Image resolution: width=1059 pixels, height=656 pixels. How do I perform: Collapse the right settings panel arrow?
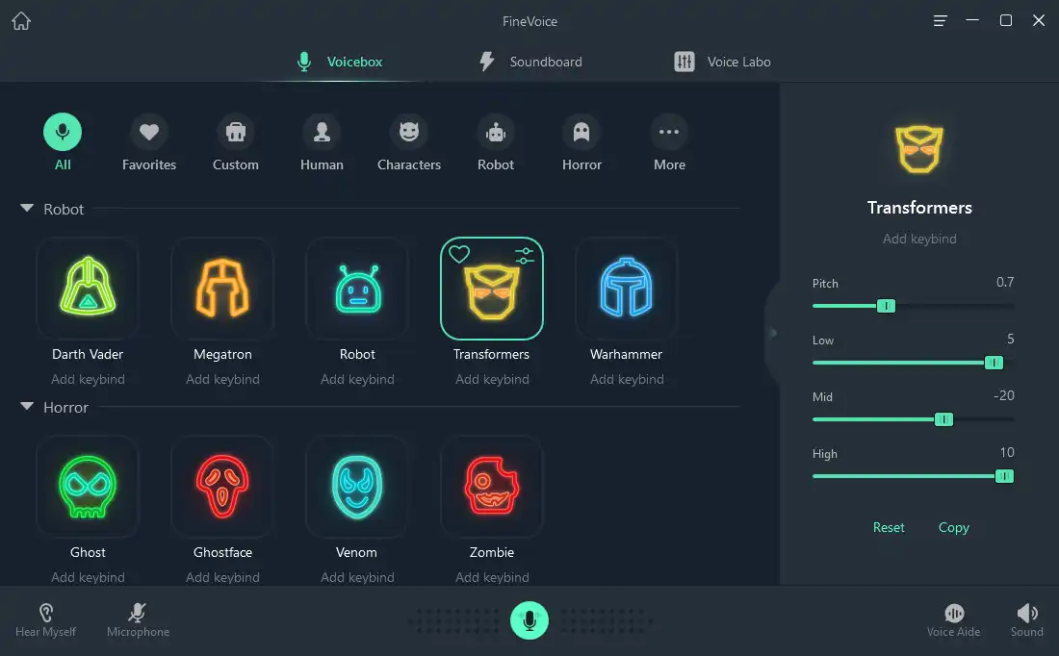click(x=773, y=333)
